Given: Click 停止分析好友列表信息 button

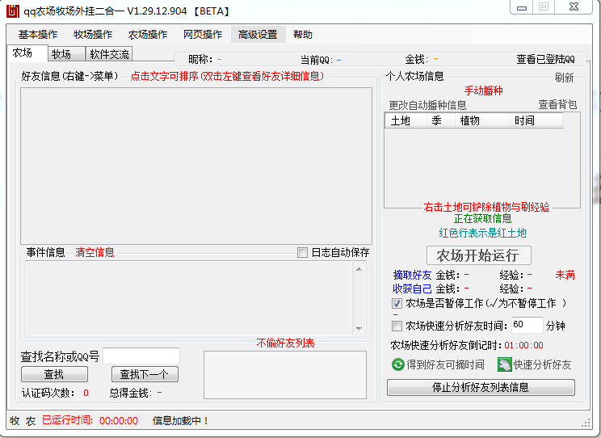Looking at the screenshot, I should pyautogui.click(x=481, y=388).
